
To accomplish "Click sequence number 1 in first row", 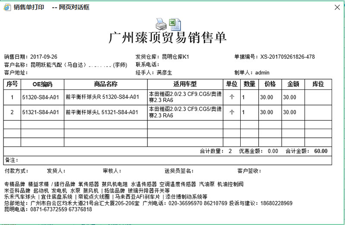I will (x=12, y=97).
